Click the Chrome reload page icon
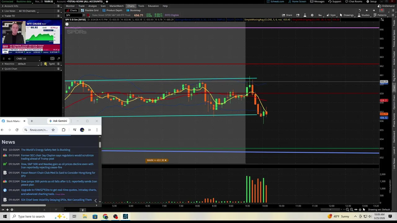This screenshot has height=223, width=397. [17, 130]
